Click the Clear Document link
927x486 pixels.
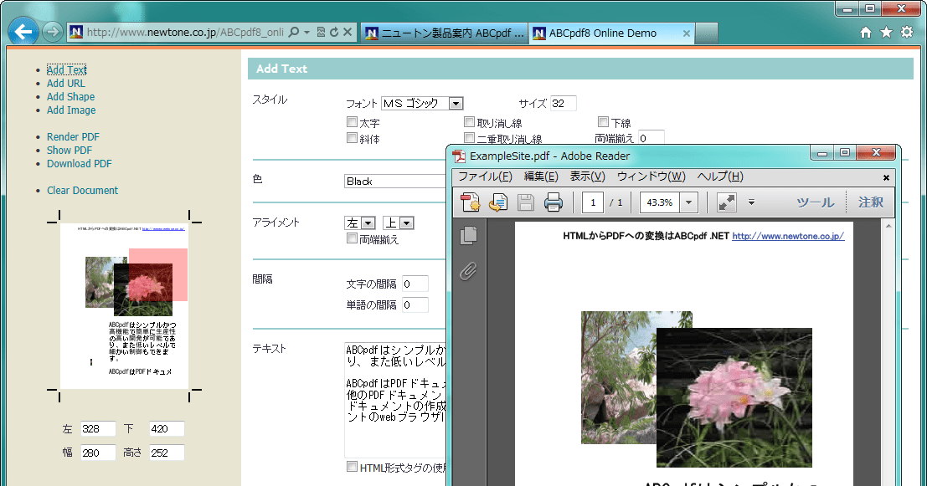pos(80,190)
